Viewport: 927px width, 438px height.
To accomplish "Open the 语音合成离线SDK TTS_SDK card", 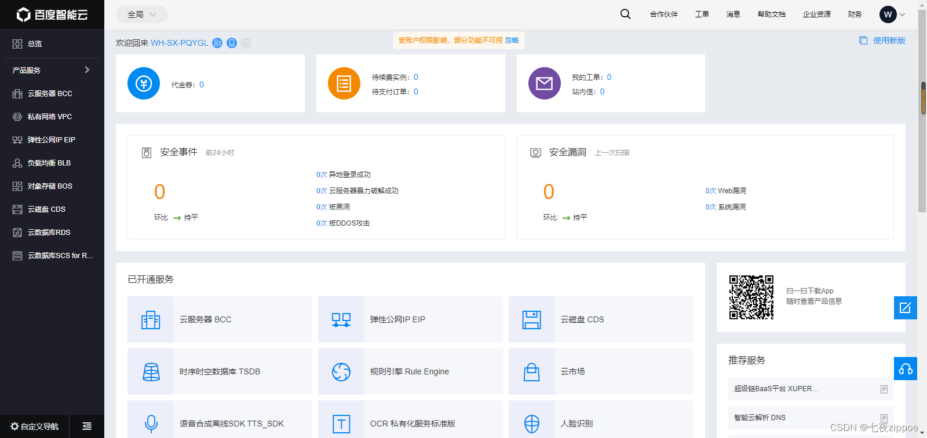I will [x=220, y=419].
